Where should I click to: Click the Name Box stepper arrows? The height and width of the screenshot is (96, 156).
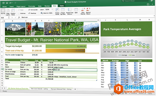9,18
